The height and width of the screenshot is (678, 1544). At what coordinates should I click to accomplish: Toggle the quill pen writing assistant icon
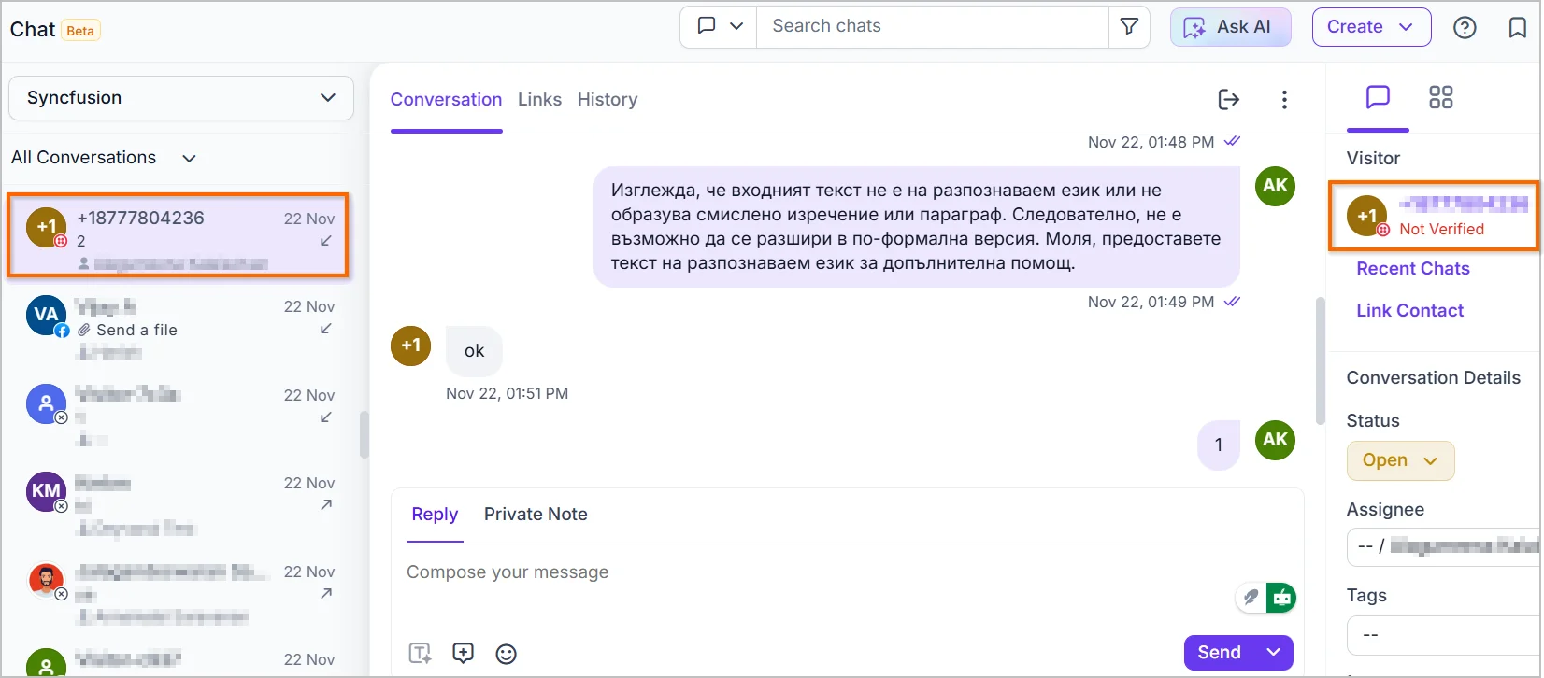[x=1251, y=597]
